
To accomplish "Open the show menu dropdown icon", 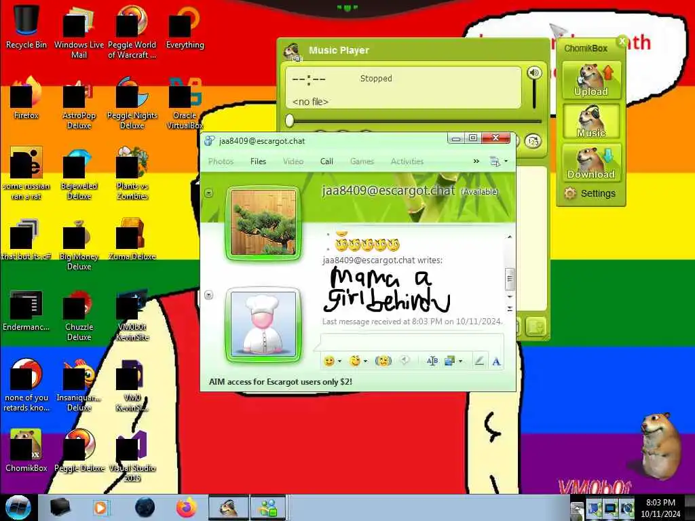I will tap(498, 161).
